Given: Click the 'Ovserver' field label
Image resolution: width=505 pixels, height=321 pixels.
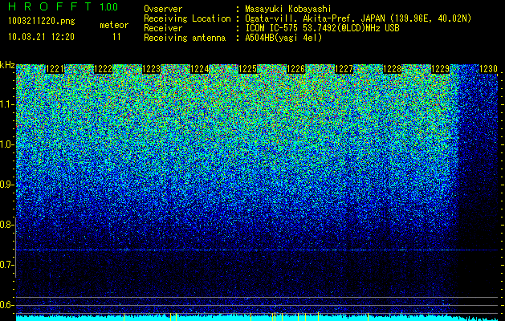Looking at the screenshot, I should click(163, 9).
